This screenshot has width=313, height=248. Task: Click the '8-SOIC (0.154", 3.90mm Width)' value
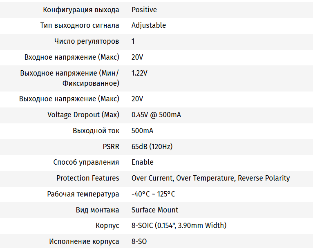[179, 226]
